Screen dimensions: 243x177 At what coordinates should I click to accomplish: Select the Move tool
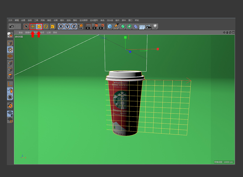pyautogui.click(x=33, y=27)
